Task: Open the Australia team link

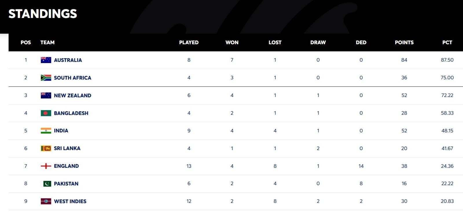Action: click(68, 60)
